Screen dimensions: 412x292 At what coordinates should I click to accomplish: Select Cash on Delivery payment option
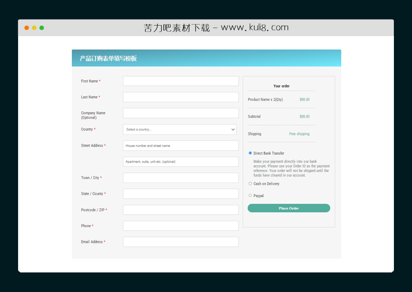[x=250, y=184]
